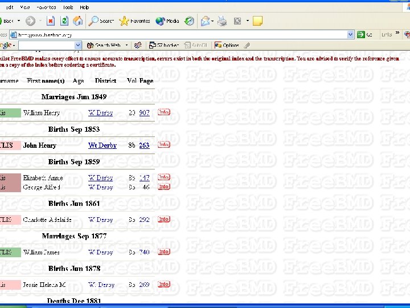The image size is (410, 308).
Task: Open W Derby district link for Elizabeth Anne
Action: 100,178
